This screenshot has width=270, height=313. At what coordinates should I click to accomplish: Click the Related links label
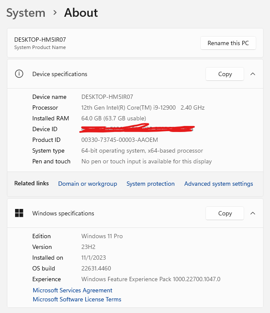31,183
